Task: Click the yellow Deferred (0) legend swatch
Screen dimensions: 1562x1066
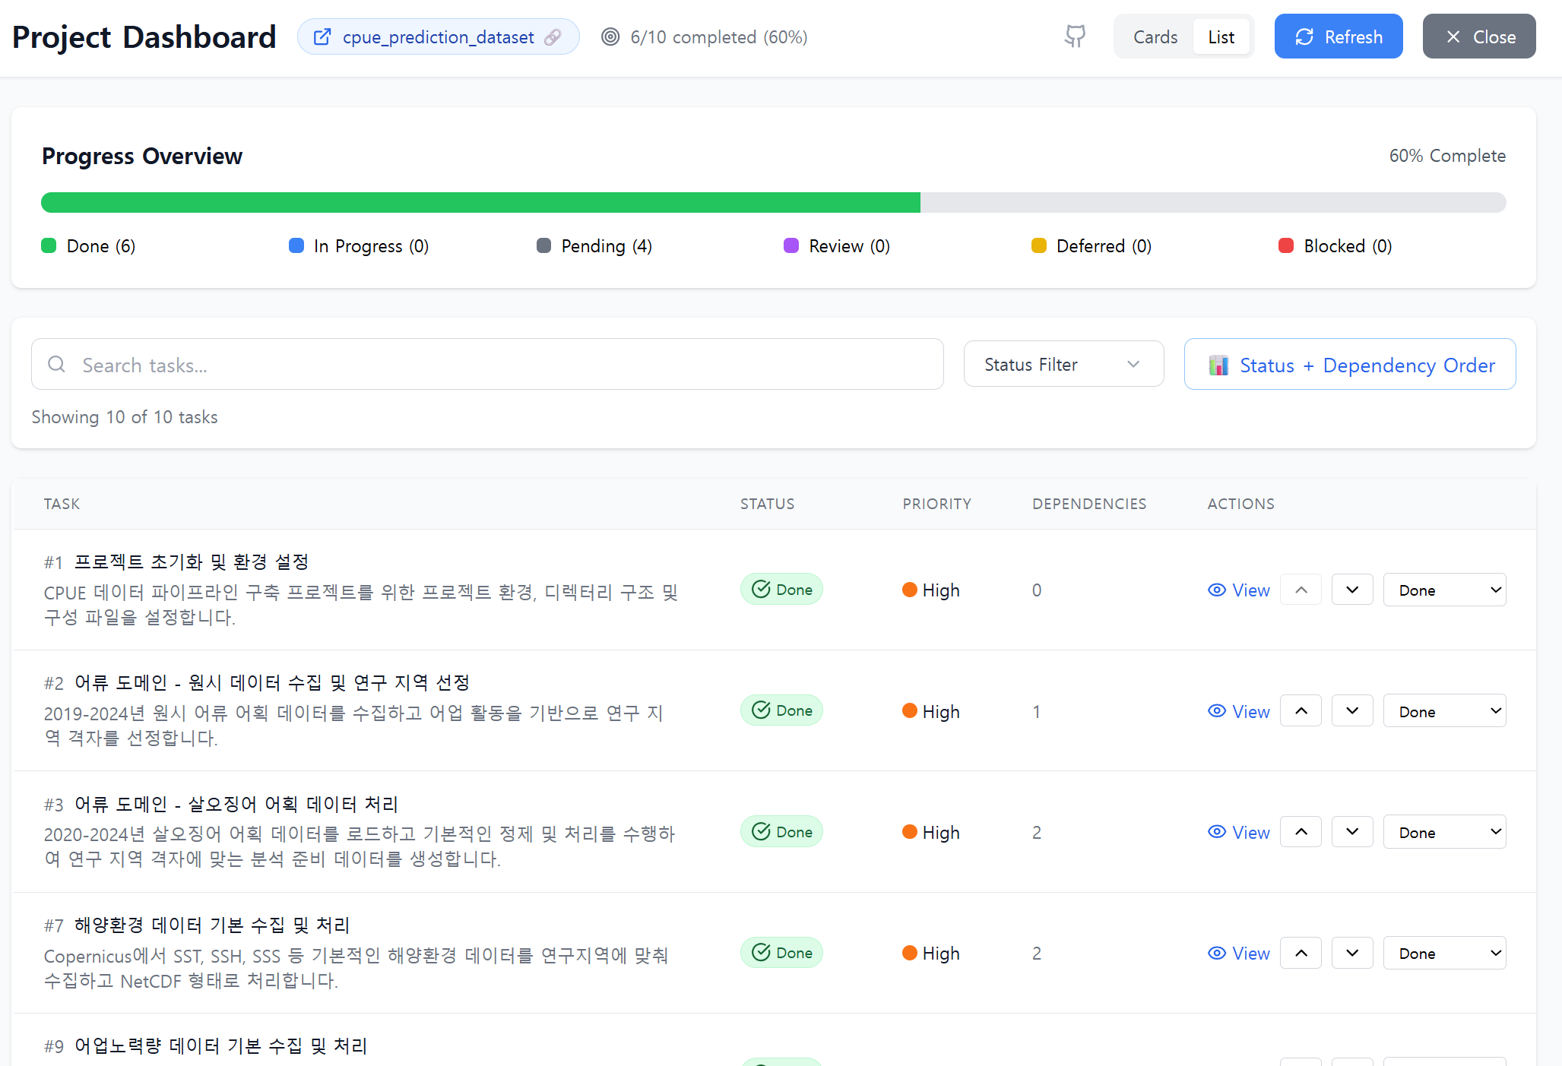Action: pos(1039,245)
